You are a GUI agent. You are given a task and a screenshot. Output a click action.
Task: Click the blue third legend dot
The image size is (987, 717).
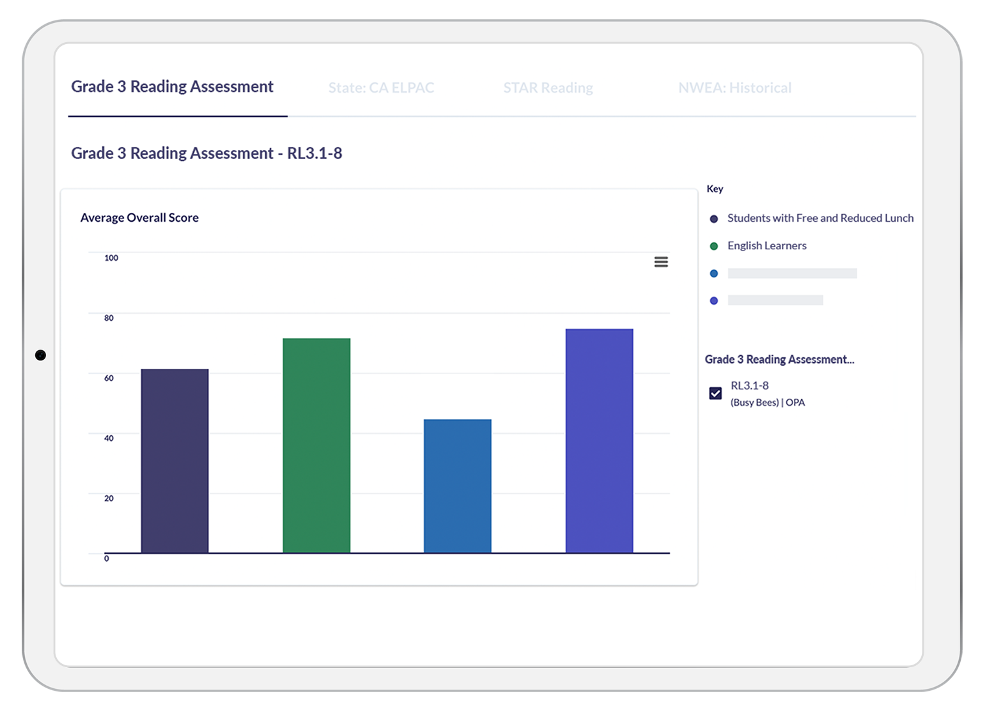click(714, 274)
